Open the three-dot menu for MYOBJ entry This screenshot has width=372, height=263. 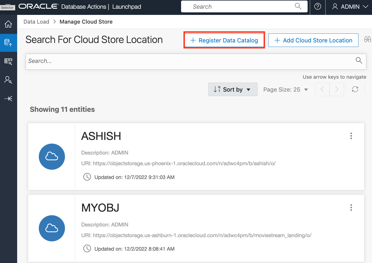(x=351, y=207)
